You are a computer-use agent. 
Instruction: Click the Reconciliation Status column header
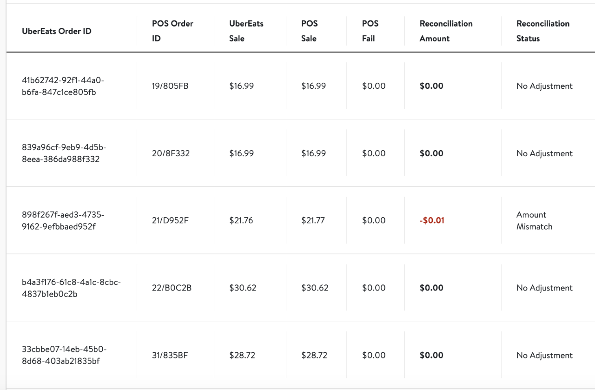tap(542, 31)
